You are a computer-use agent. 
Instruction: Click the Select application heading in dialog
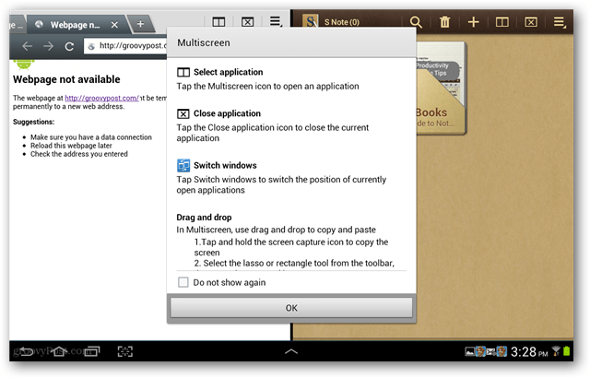(x=228, y=72)
